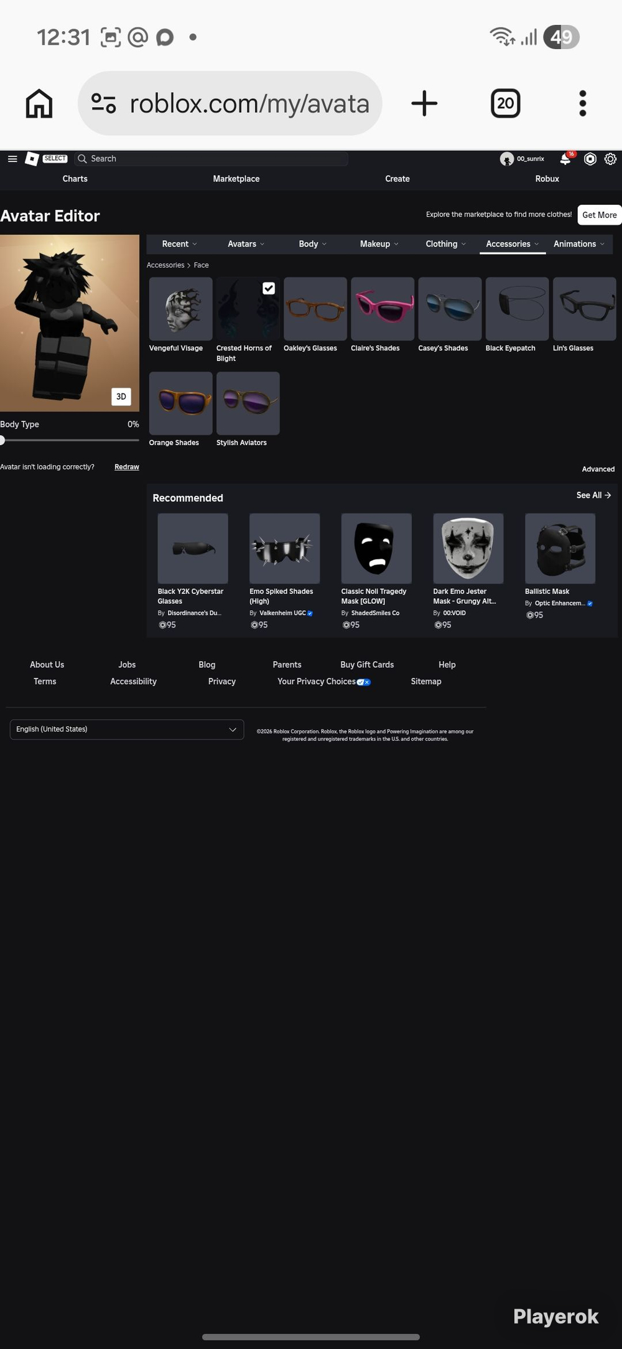
Task: Open Ballistic Mask recommendation
Action: tap(560, 548)
